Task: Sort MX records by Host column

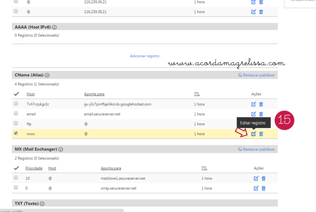Action: 52,168
